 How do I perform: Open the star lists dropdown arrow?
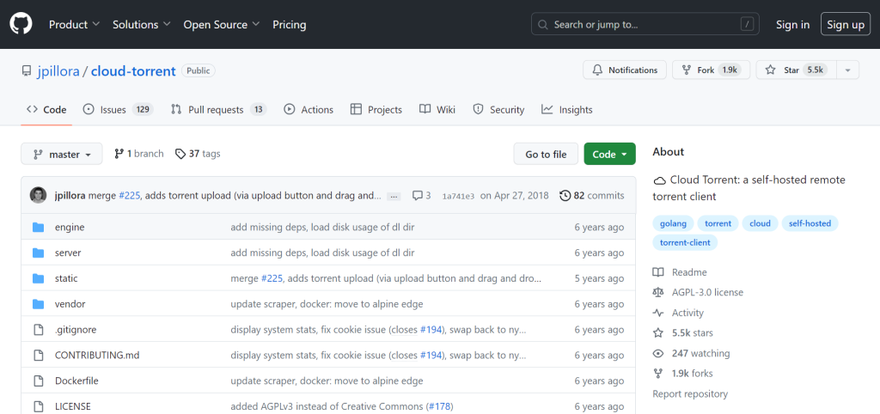pyautogui.click(x=846, y=70)
